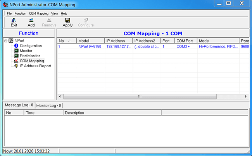The height and width of the screenshot is (156, 252).
Task: Click the Hi-Performance, FIFO mode cell
Action: tap(218, 46)
